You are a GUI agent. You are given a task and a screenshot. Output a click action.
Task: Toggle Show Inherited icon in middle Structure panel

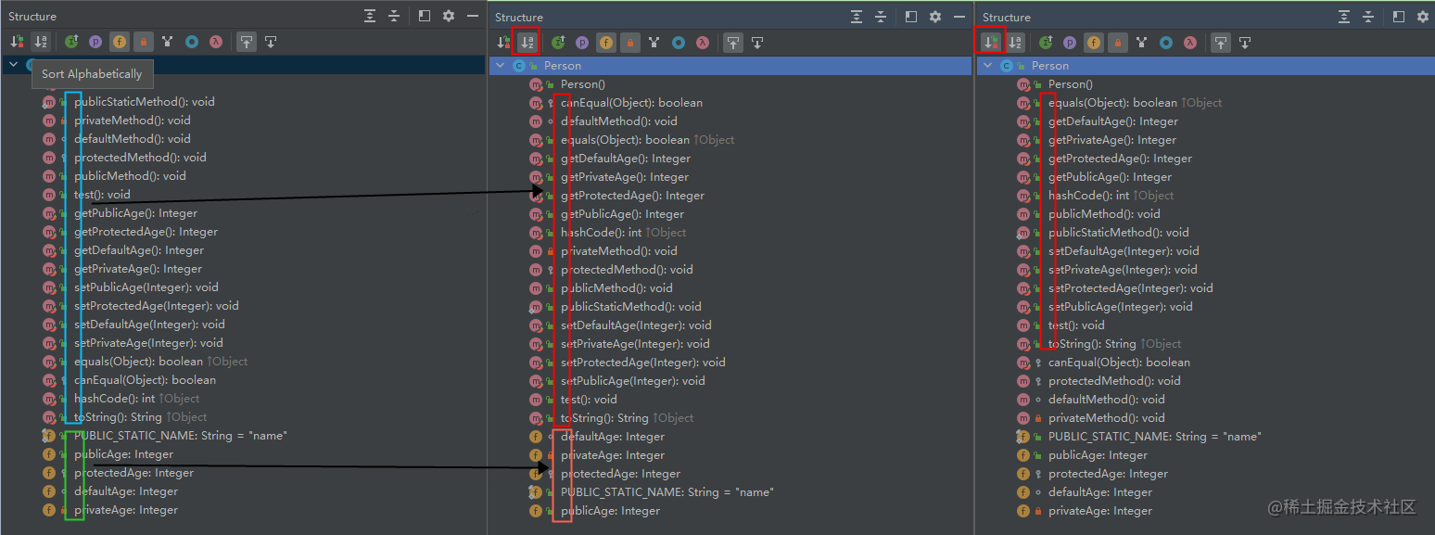558,42
